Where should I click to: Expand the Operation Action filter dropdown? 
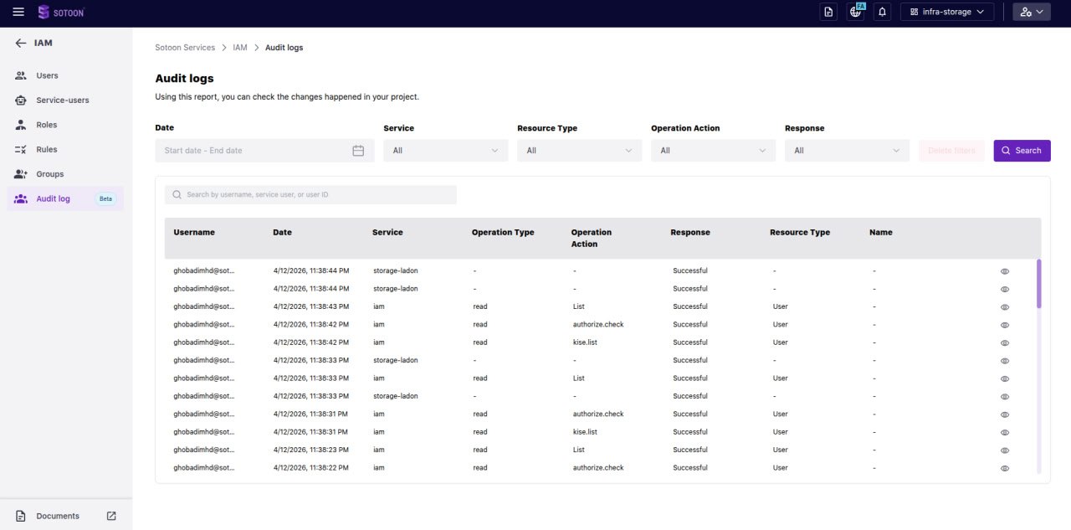point(713,151)
